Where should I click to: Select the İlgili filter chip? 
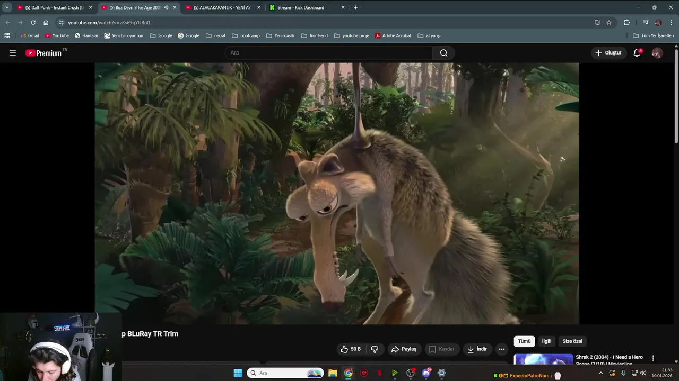(x=546, y=341)
